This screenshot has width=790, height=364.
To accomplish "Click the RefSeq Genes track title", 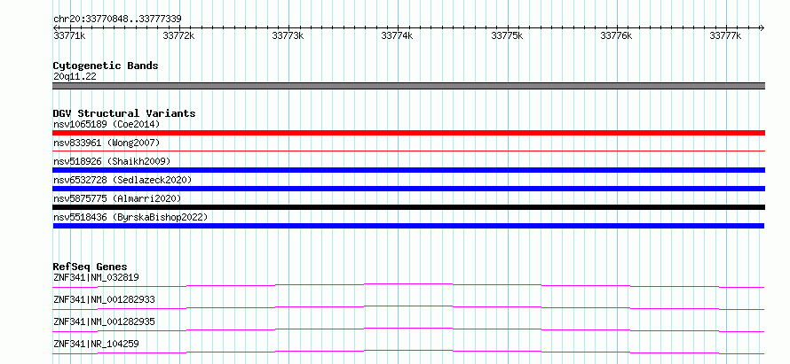I will (91, 267).
